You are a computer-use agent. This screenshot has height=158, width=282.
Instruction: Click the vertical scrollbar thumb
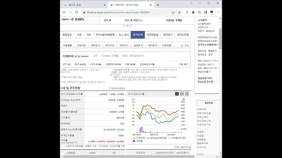coord(220,39)
